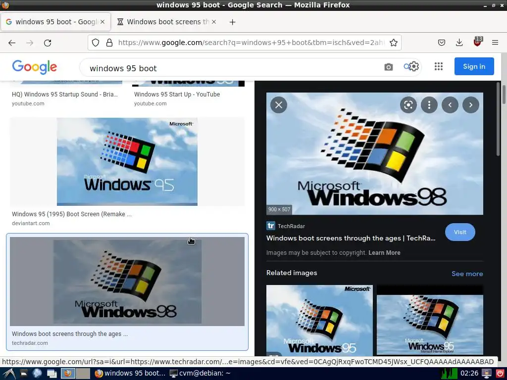The height and width of the screenshot is (380, 507).
Task: Close the image preview panel
Action: pos(279,105)
